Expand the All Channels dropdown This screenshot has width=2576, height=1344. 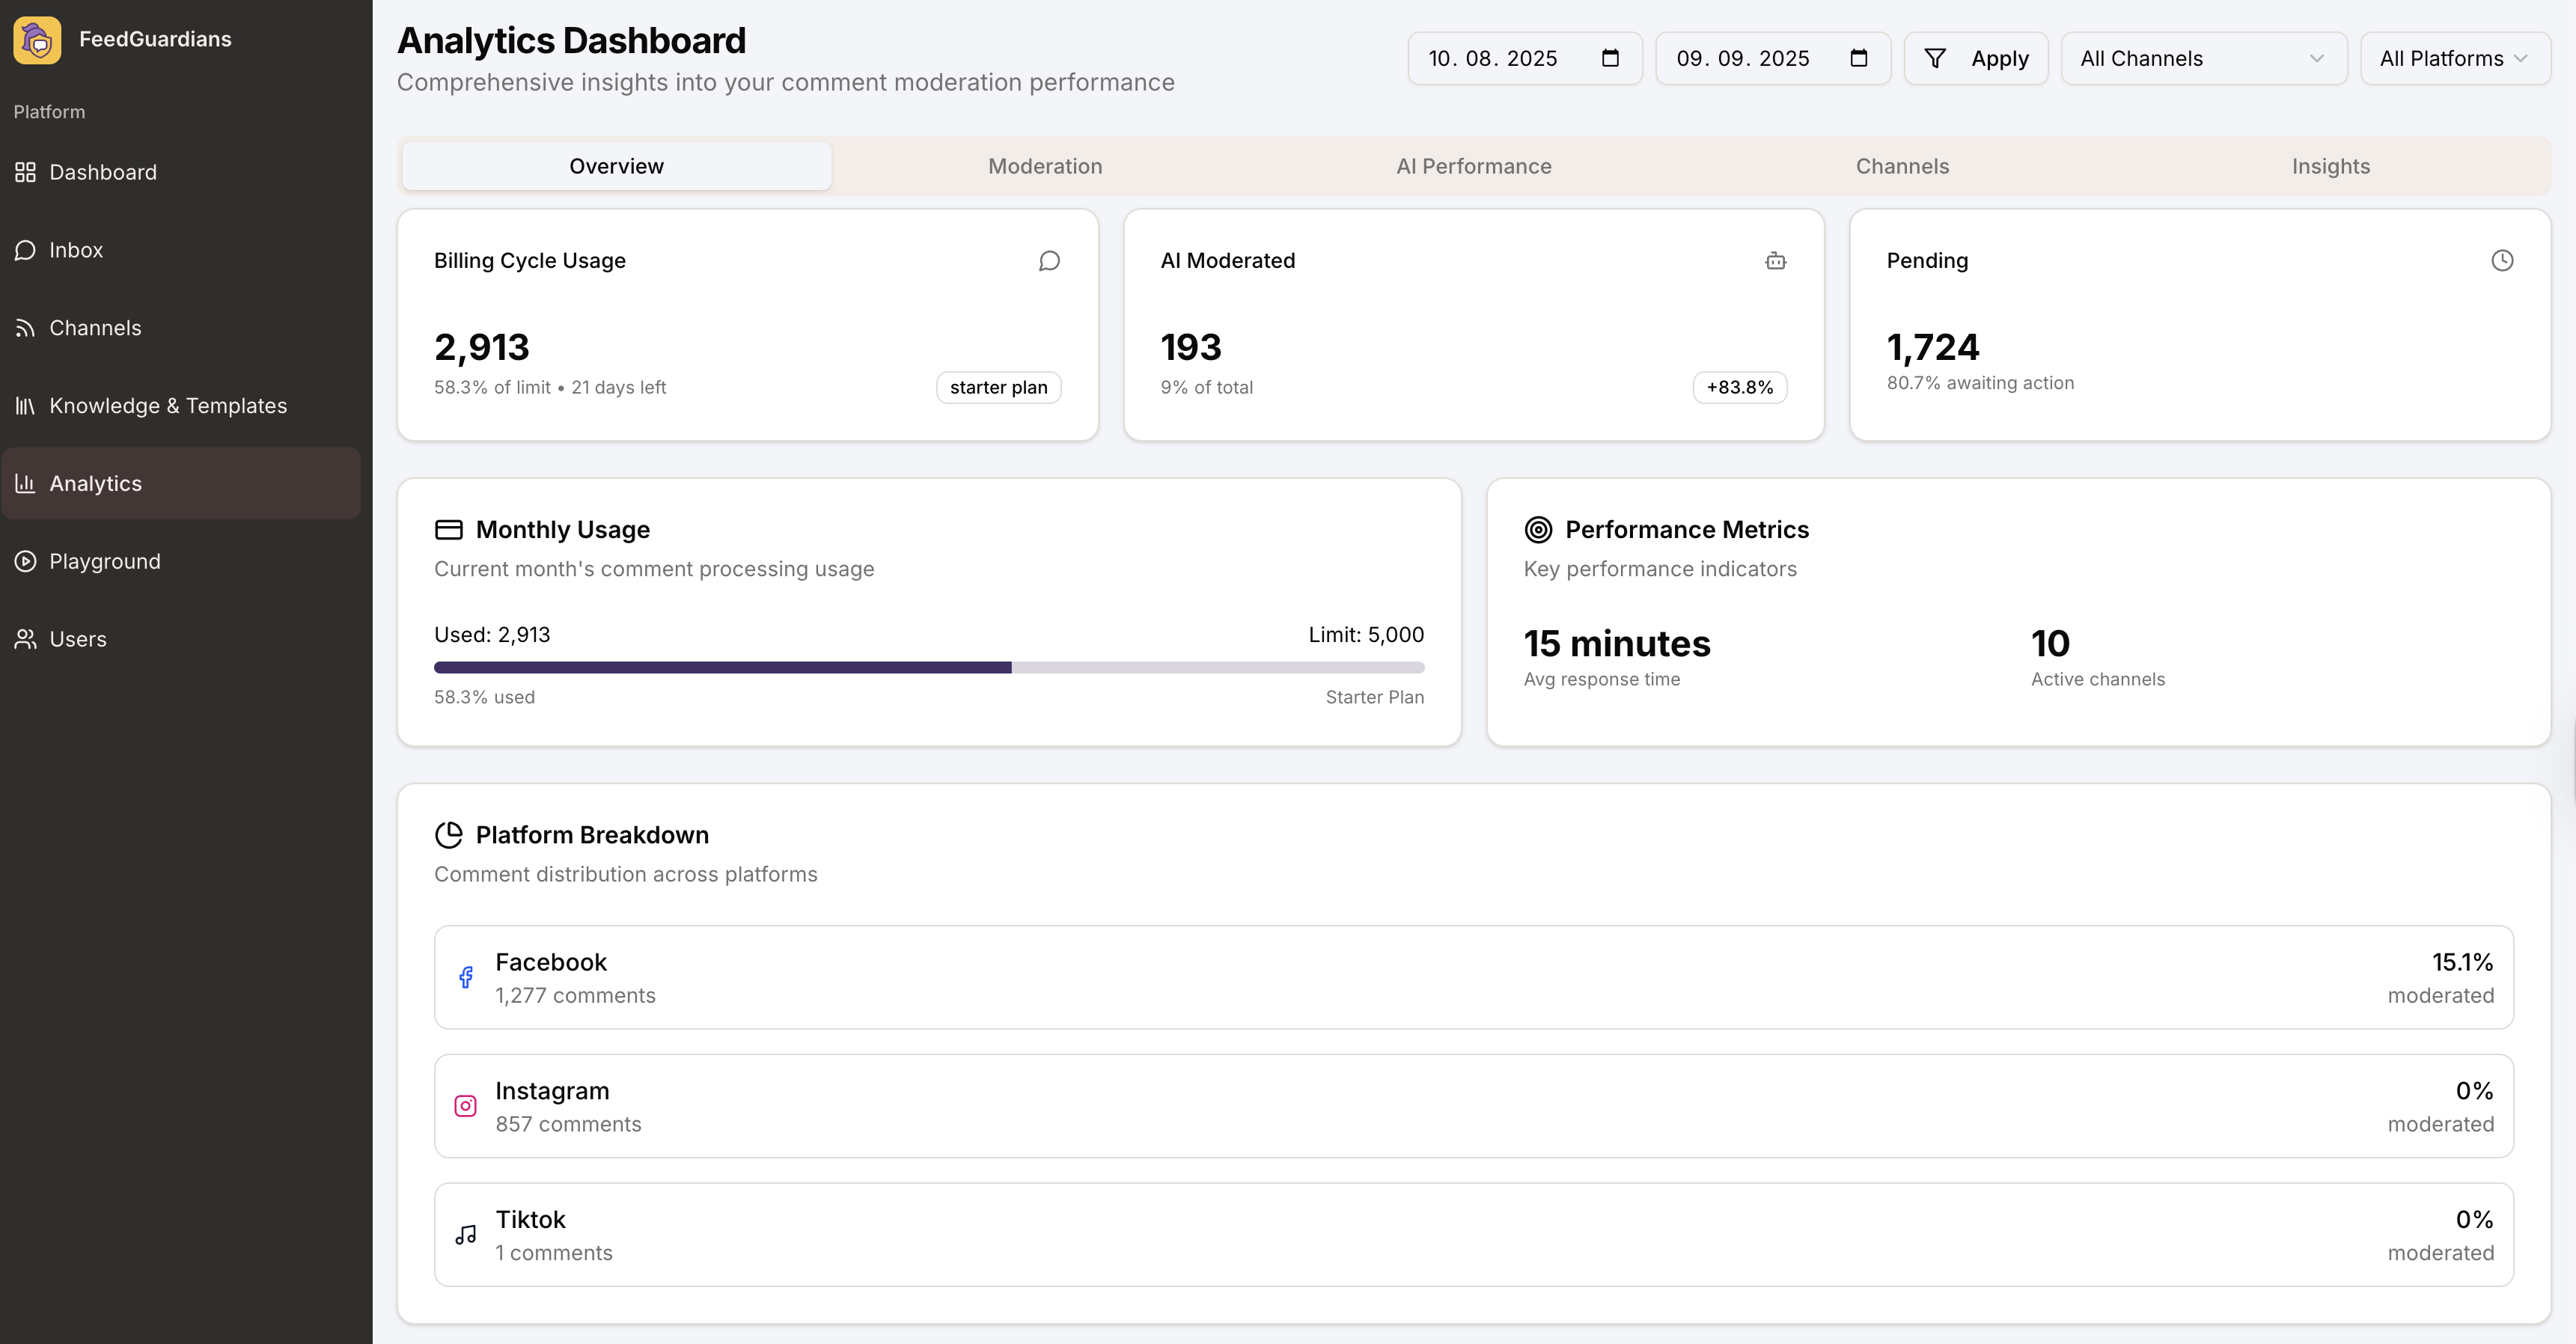pos(2203,58)
